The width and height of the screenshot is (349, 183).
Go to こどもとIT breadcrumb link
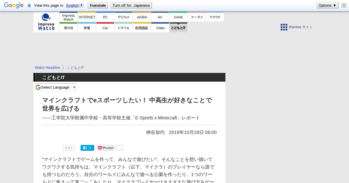(x=75, y=68)
